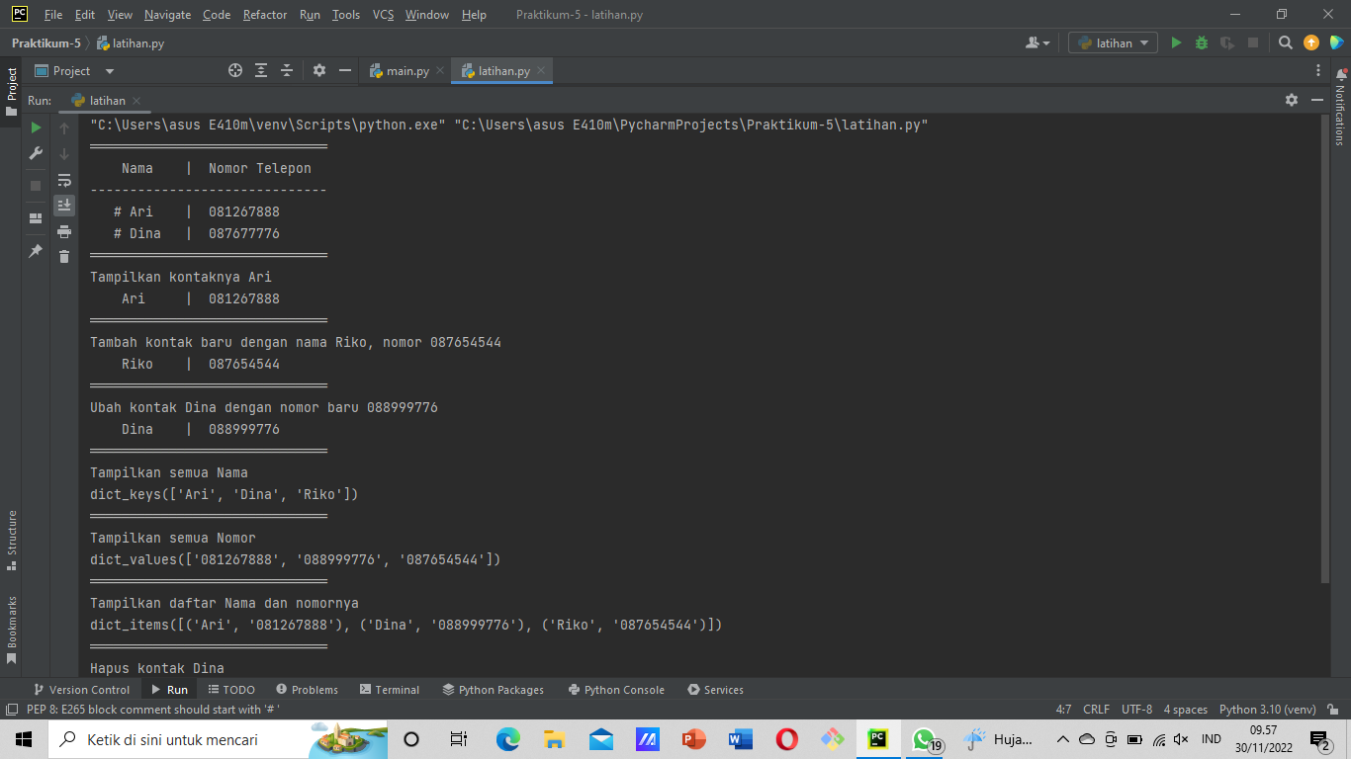The height and width of the screenshot is (759, 1351).
Task: Collapse all in Project panel
Action: (287, 70)
